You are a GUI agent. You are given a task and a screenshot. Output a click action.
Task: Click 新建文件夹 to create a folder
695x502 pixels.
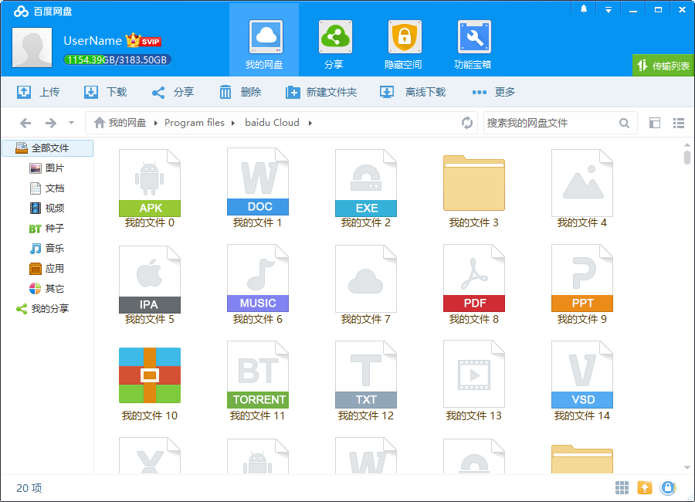click(321, 92)
